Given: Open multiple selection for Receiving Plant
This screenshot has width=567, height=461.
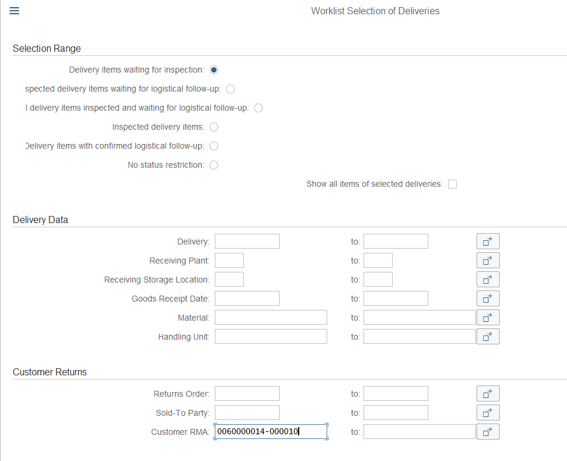Looking at the screenshot, I should (488, 261).
